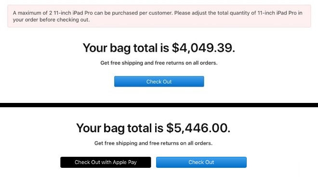Viewport: 318px width, 189px height.
Task: Click 'Your bag total is' in the lower heading
Action: coord(119,128)
